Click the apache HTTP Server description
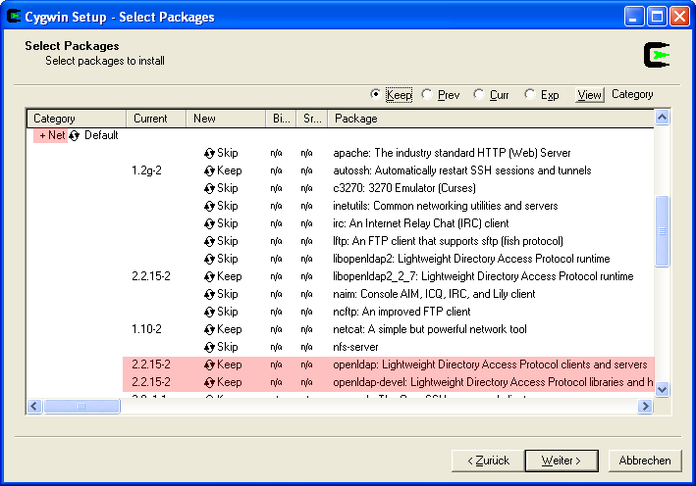The image size is (696, 486). pos(452,153)
